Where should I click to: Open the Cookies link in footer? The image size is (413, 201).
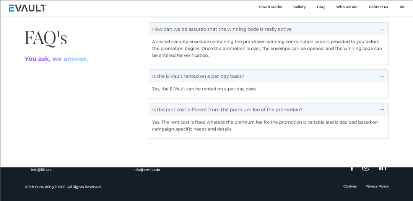350,186
